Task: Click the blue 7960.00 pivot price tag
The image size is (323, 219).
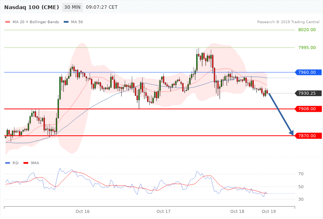Action: pyautogui.click(x=309, y=72)
